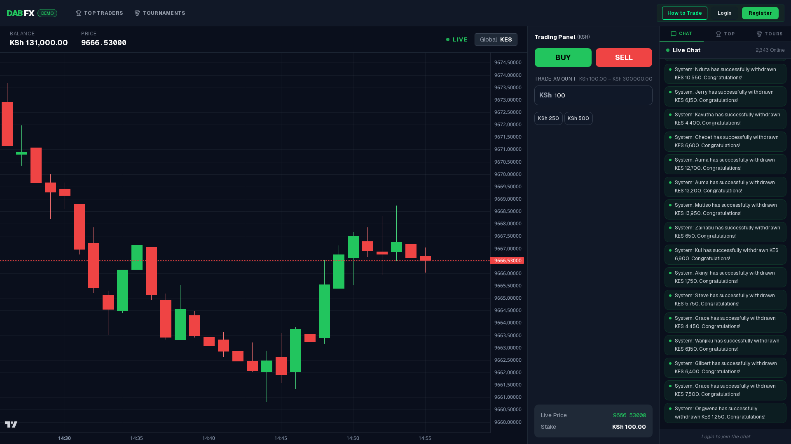This screenshot has height=444, width=791.
Task: Click the green LIVE status indicator
Action: 457,39
